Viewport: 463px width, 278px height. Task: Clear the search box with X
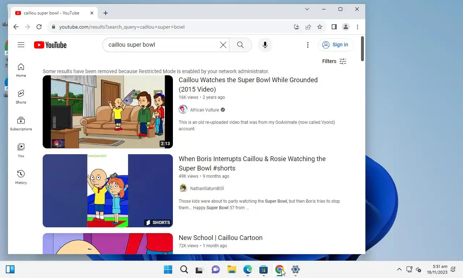(223, 45)
